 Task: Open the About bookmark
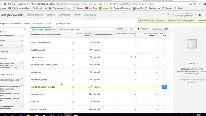pyautogui.click(x=179, y=8)
